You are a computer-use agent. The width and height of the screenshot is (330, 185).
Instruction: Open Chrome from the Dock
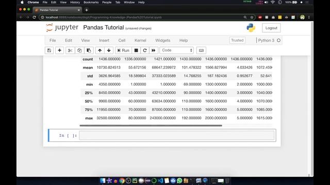[x=122, y=180]
